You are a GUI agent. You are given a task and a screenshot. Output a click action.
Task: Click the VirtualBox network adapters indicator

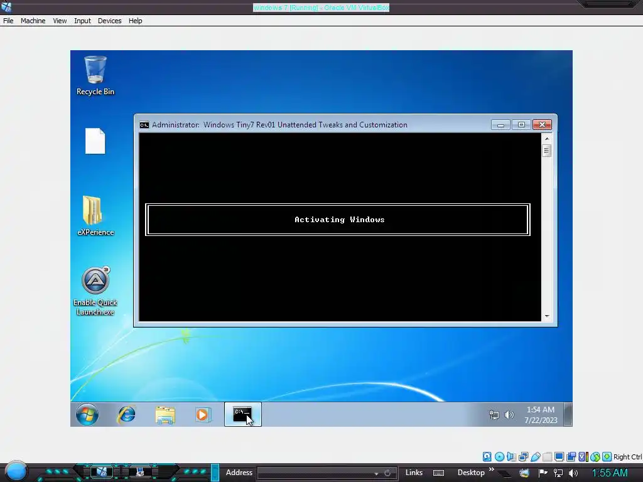point(523,457)
